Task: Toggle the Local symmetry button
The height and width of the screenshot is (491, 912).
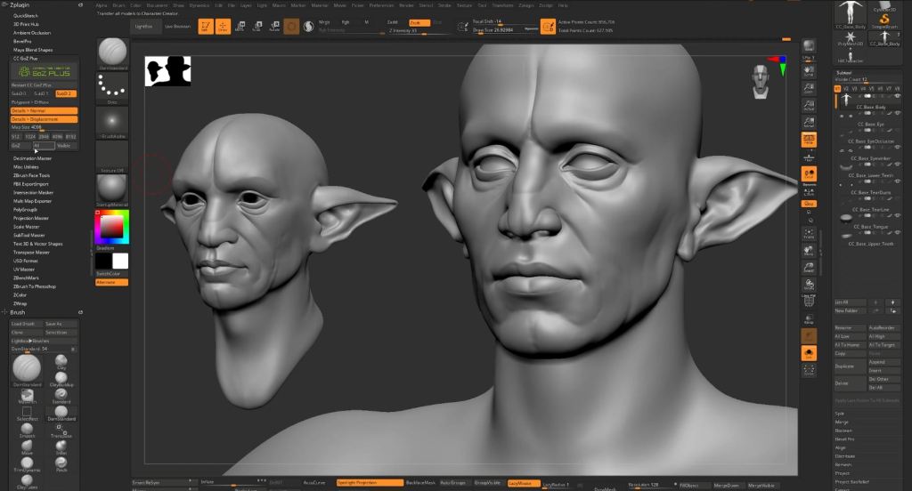Action: [x=809, y=173]
